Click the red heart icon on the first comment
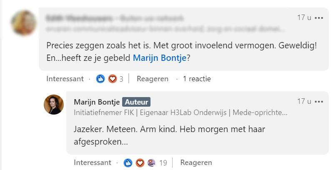This screenshot has height=170, width=336. pyautogui.click(x=112, y=79)
